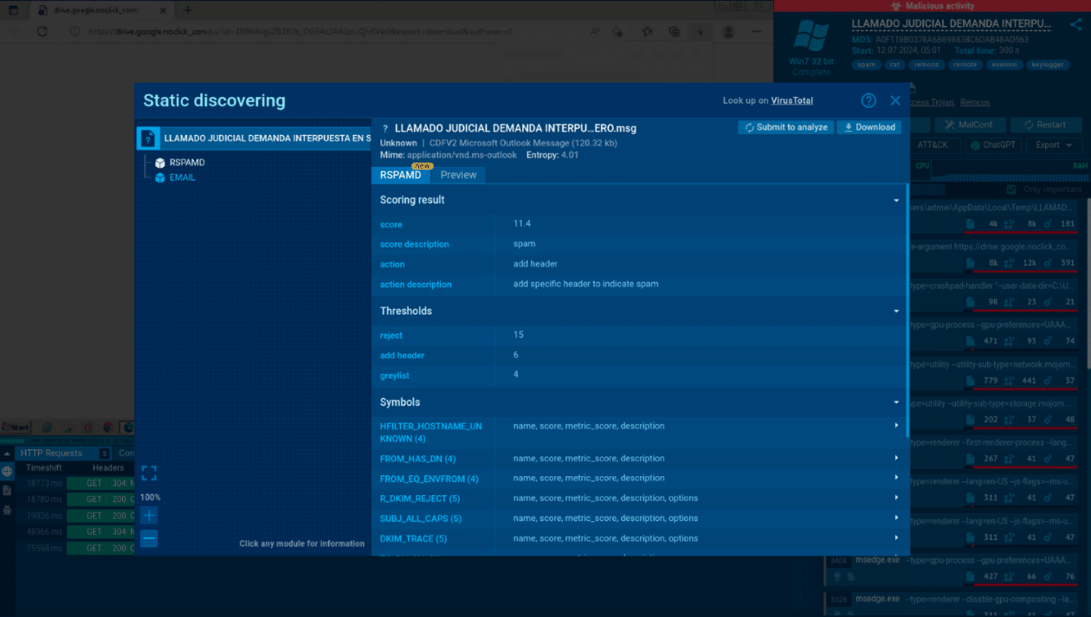Zoom in with the plus button
Screen dimensions: 1091x617
point(149,516)
